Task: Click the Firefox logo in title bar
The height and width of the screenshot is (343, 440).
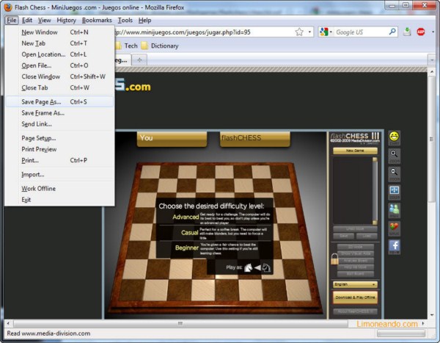Action: tap(8, 7)
